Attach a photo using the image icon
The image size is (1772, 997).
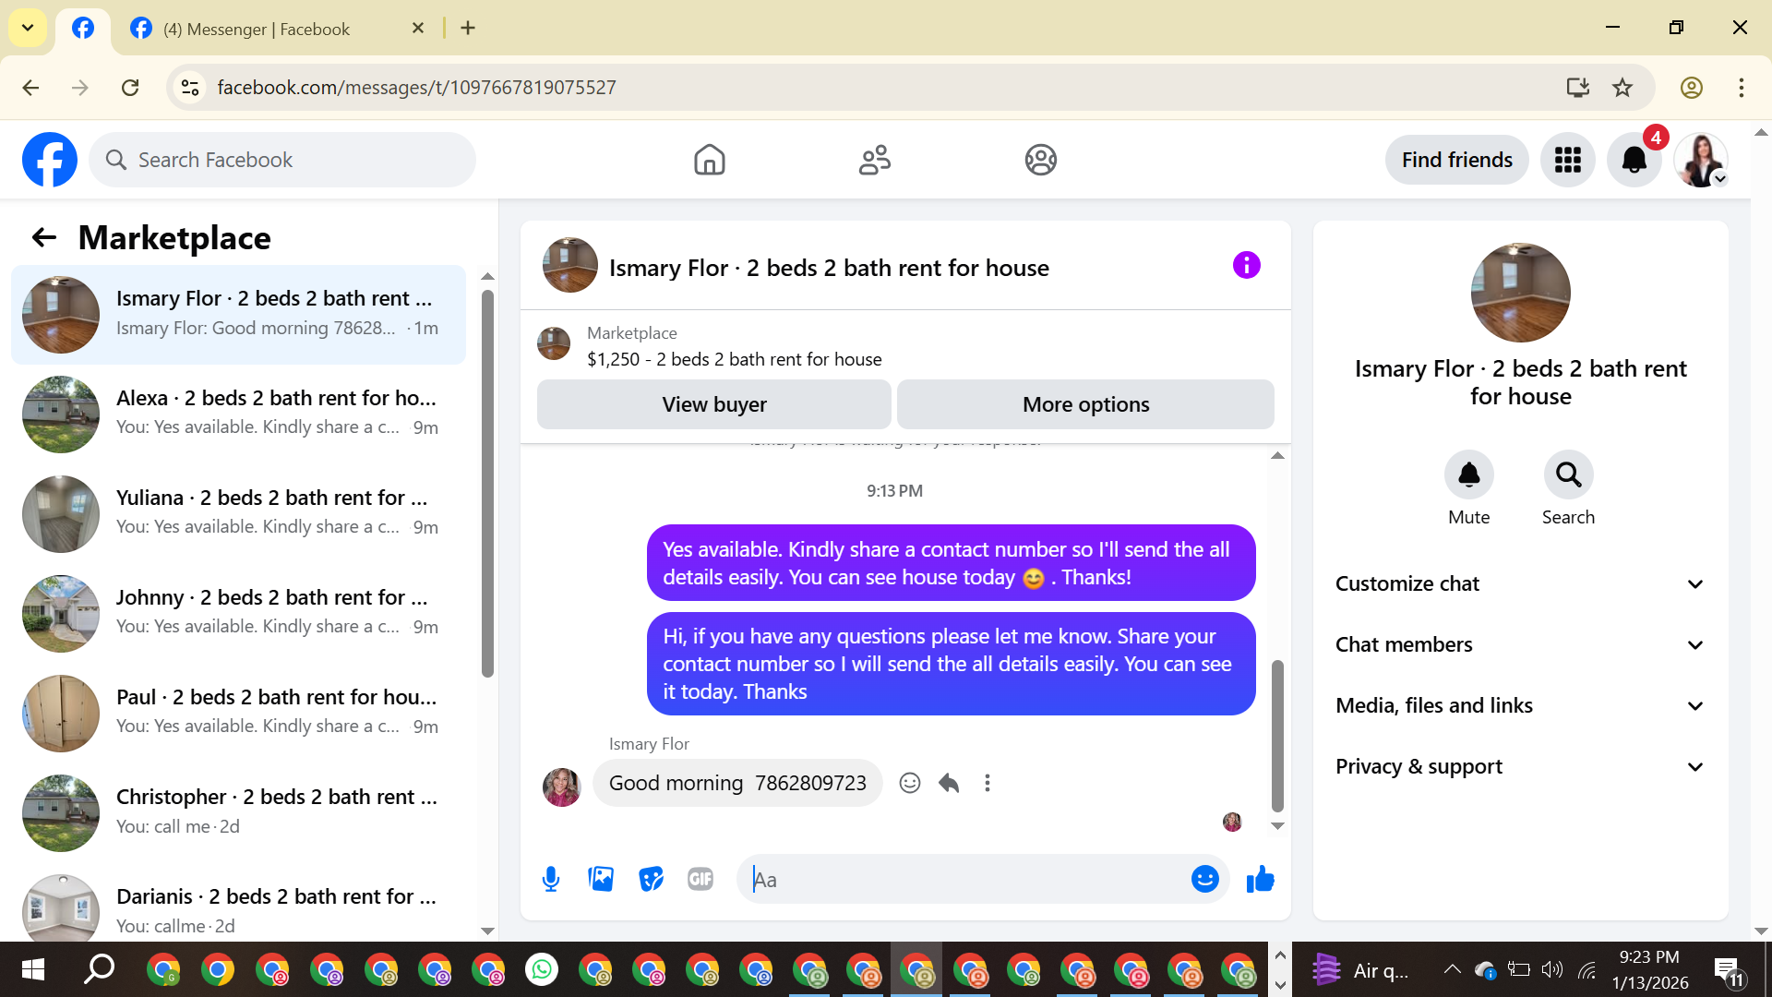(601, 879)
